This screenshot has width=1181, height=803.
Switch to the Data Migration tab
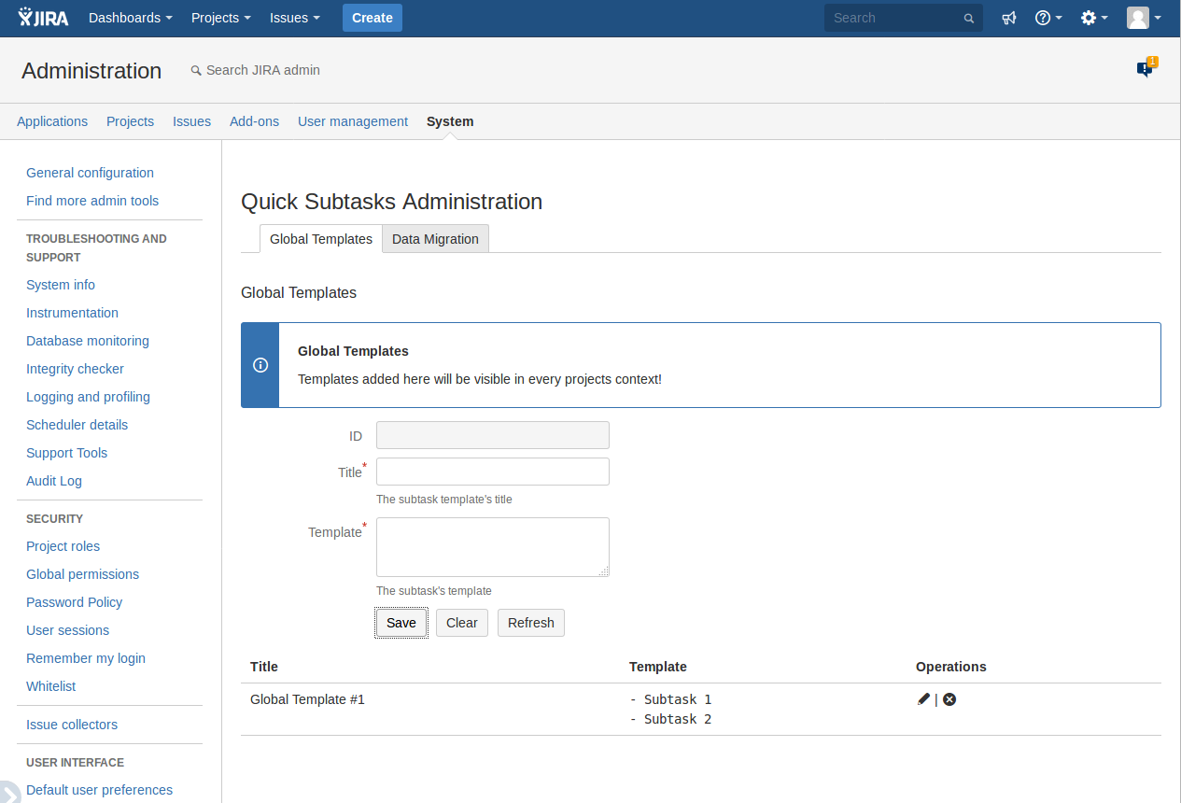[x=435, y=239]
